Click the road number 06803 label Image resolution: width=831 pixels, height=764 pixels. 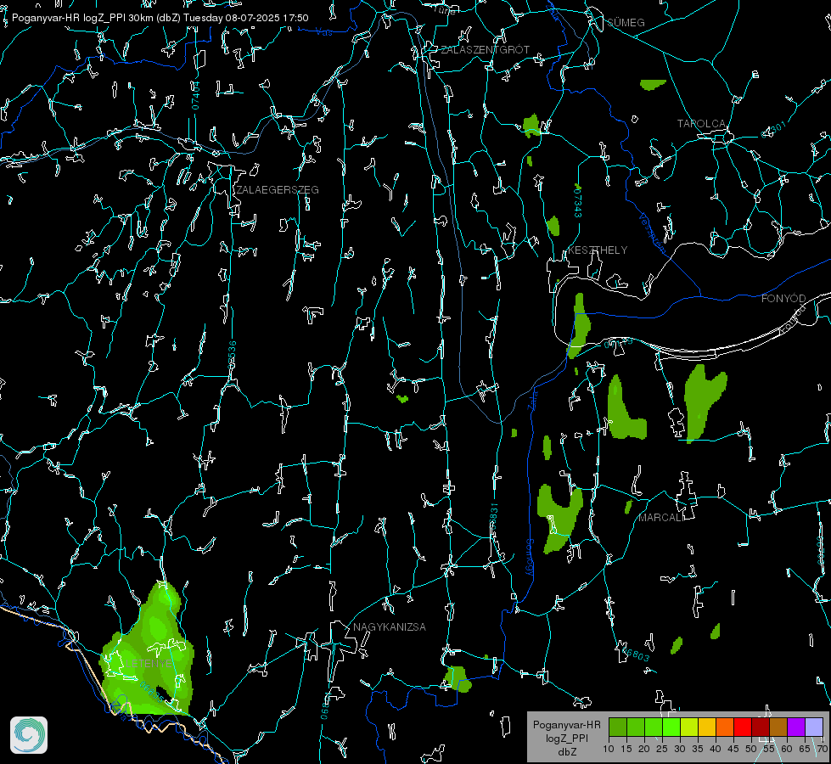coord(635,654)
